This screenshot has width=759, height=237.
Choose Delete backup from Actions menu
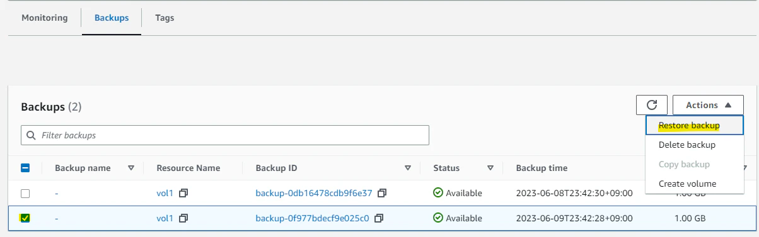(x=694, y=145)
